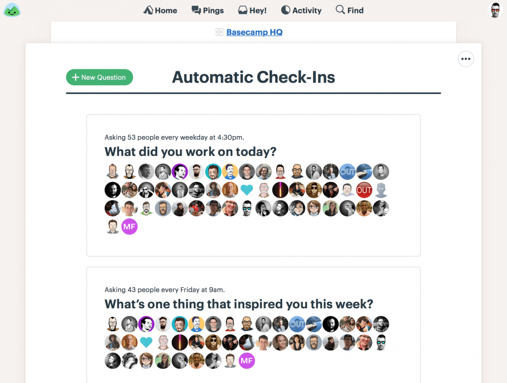Image resolution: width=507 pixels, height=383 pixels.
Task: Open your profile avatar in the top corner
Action: [x=495, y=9]
